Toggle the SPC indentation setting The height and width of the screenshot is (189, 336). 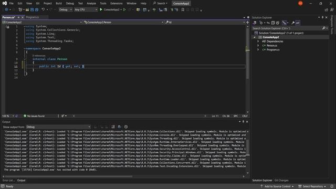(x=236, y=116)
